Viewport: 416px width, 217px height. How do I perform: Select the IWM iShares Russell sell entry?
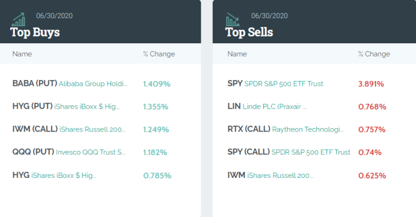[271, 175]
